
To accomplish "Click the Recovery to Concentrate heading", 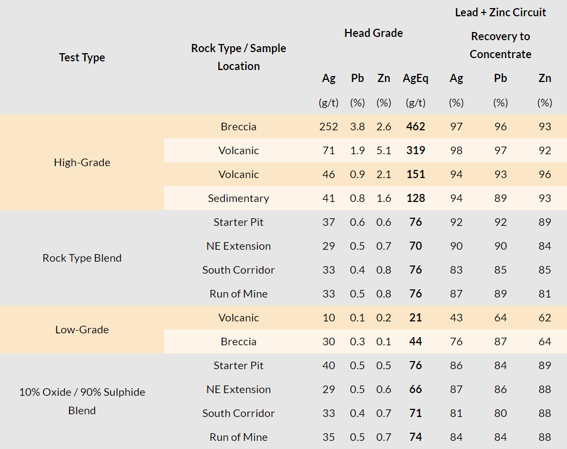I will (x=500, y=45).
